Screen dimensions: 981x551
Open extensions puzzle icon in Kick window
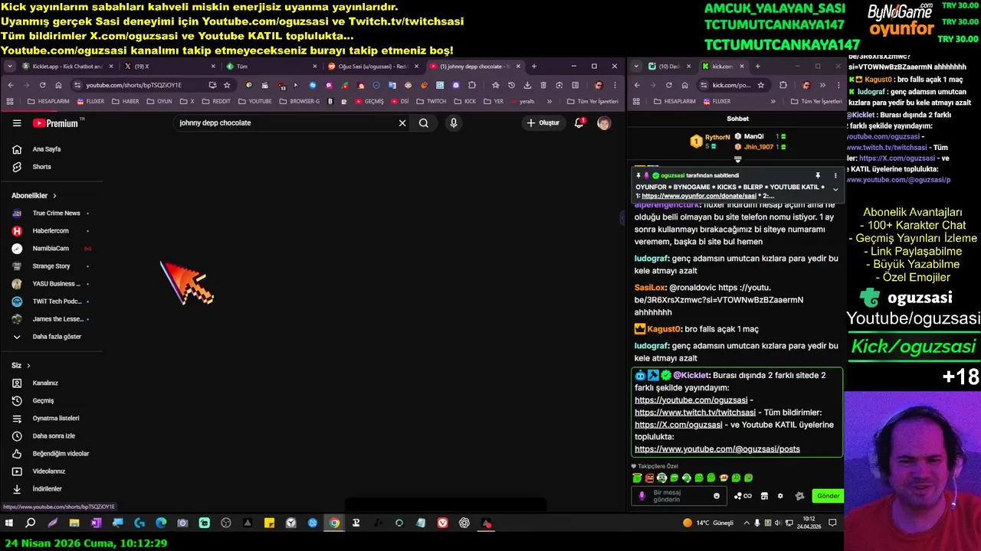click(x=783, y=85)
